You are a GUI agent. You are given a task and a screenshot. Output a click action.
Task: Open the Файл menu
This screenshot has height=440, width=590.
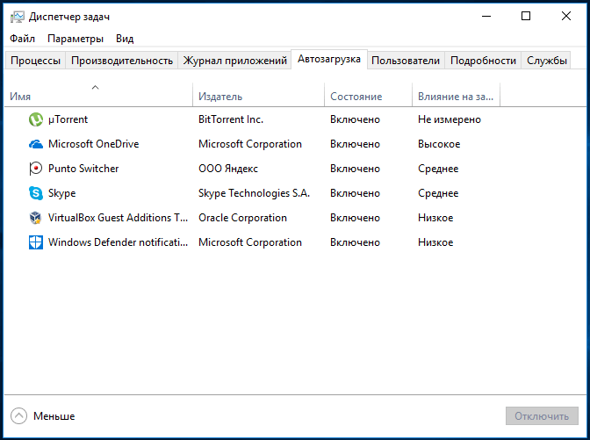(22, 39)
